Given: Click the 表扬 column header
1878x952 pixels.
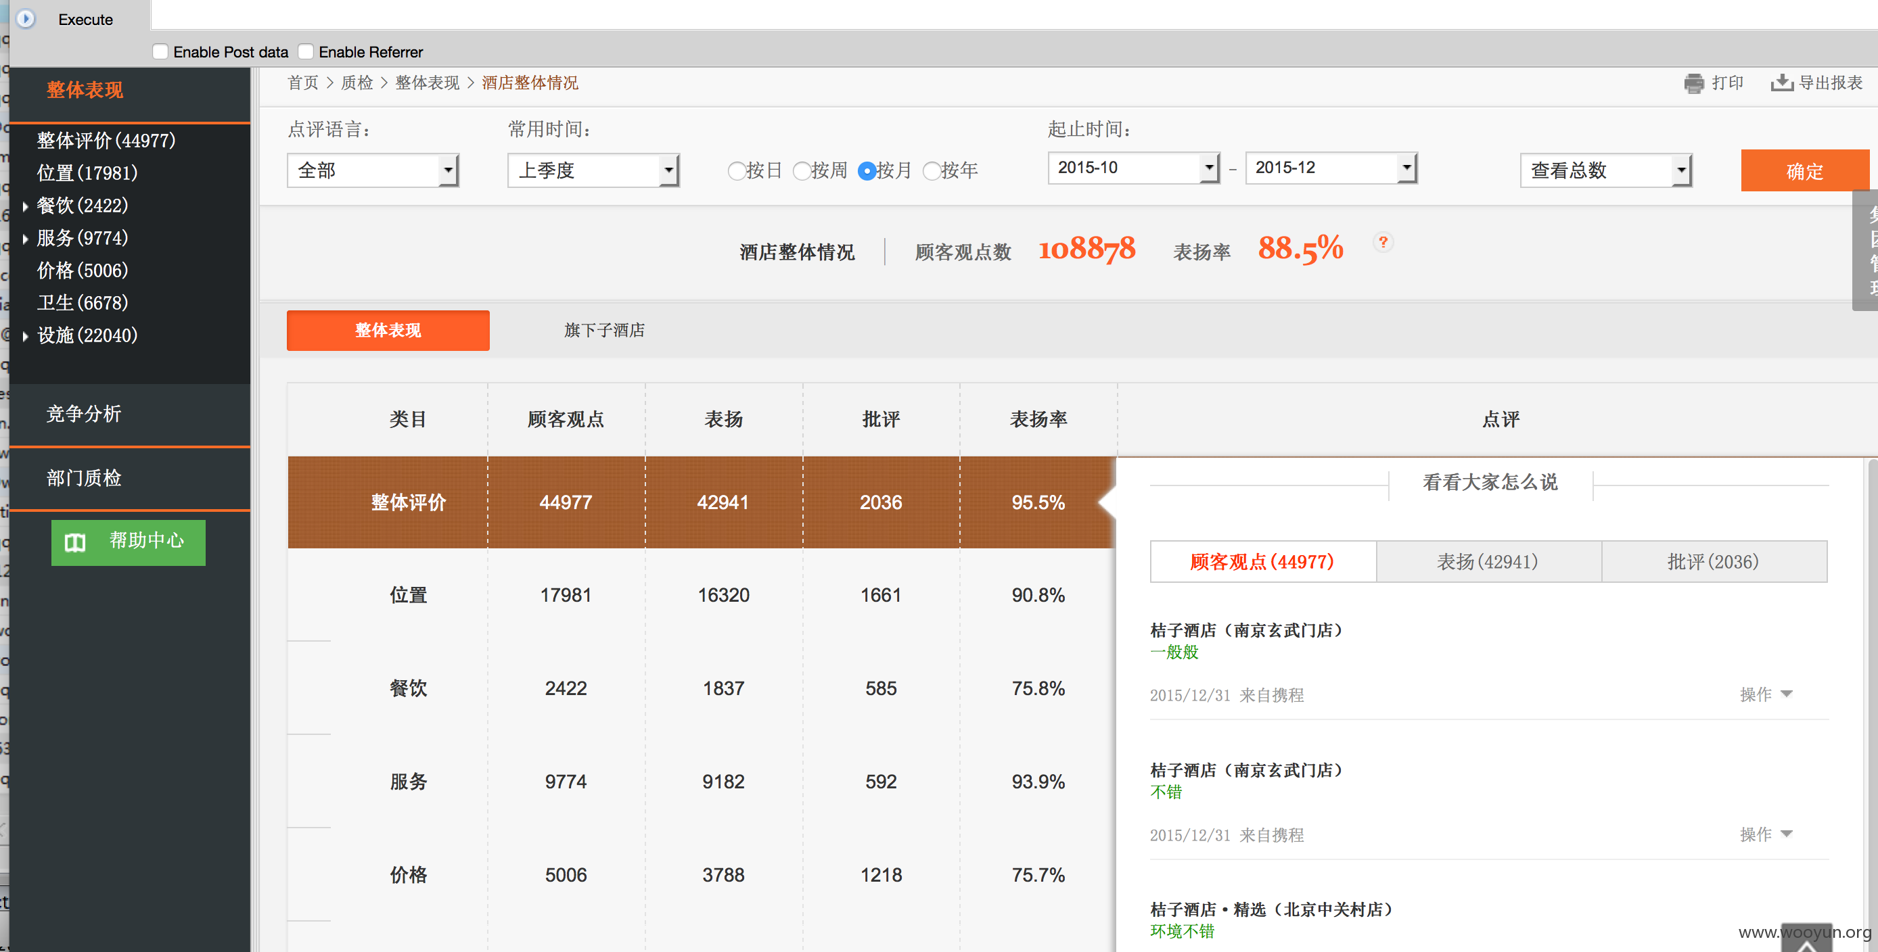Looking at the screenshot, I should click(723, 420).
